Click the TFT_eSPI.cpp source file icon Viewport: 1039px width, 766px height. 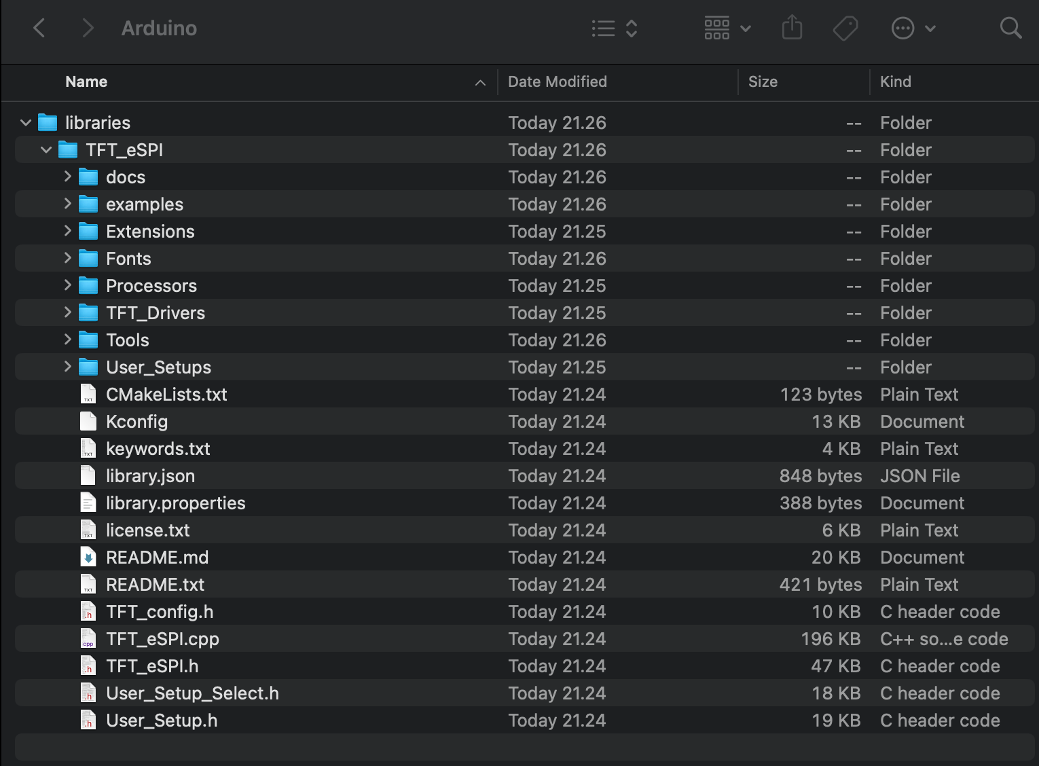click(x=88, y=639)
